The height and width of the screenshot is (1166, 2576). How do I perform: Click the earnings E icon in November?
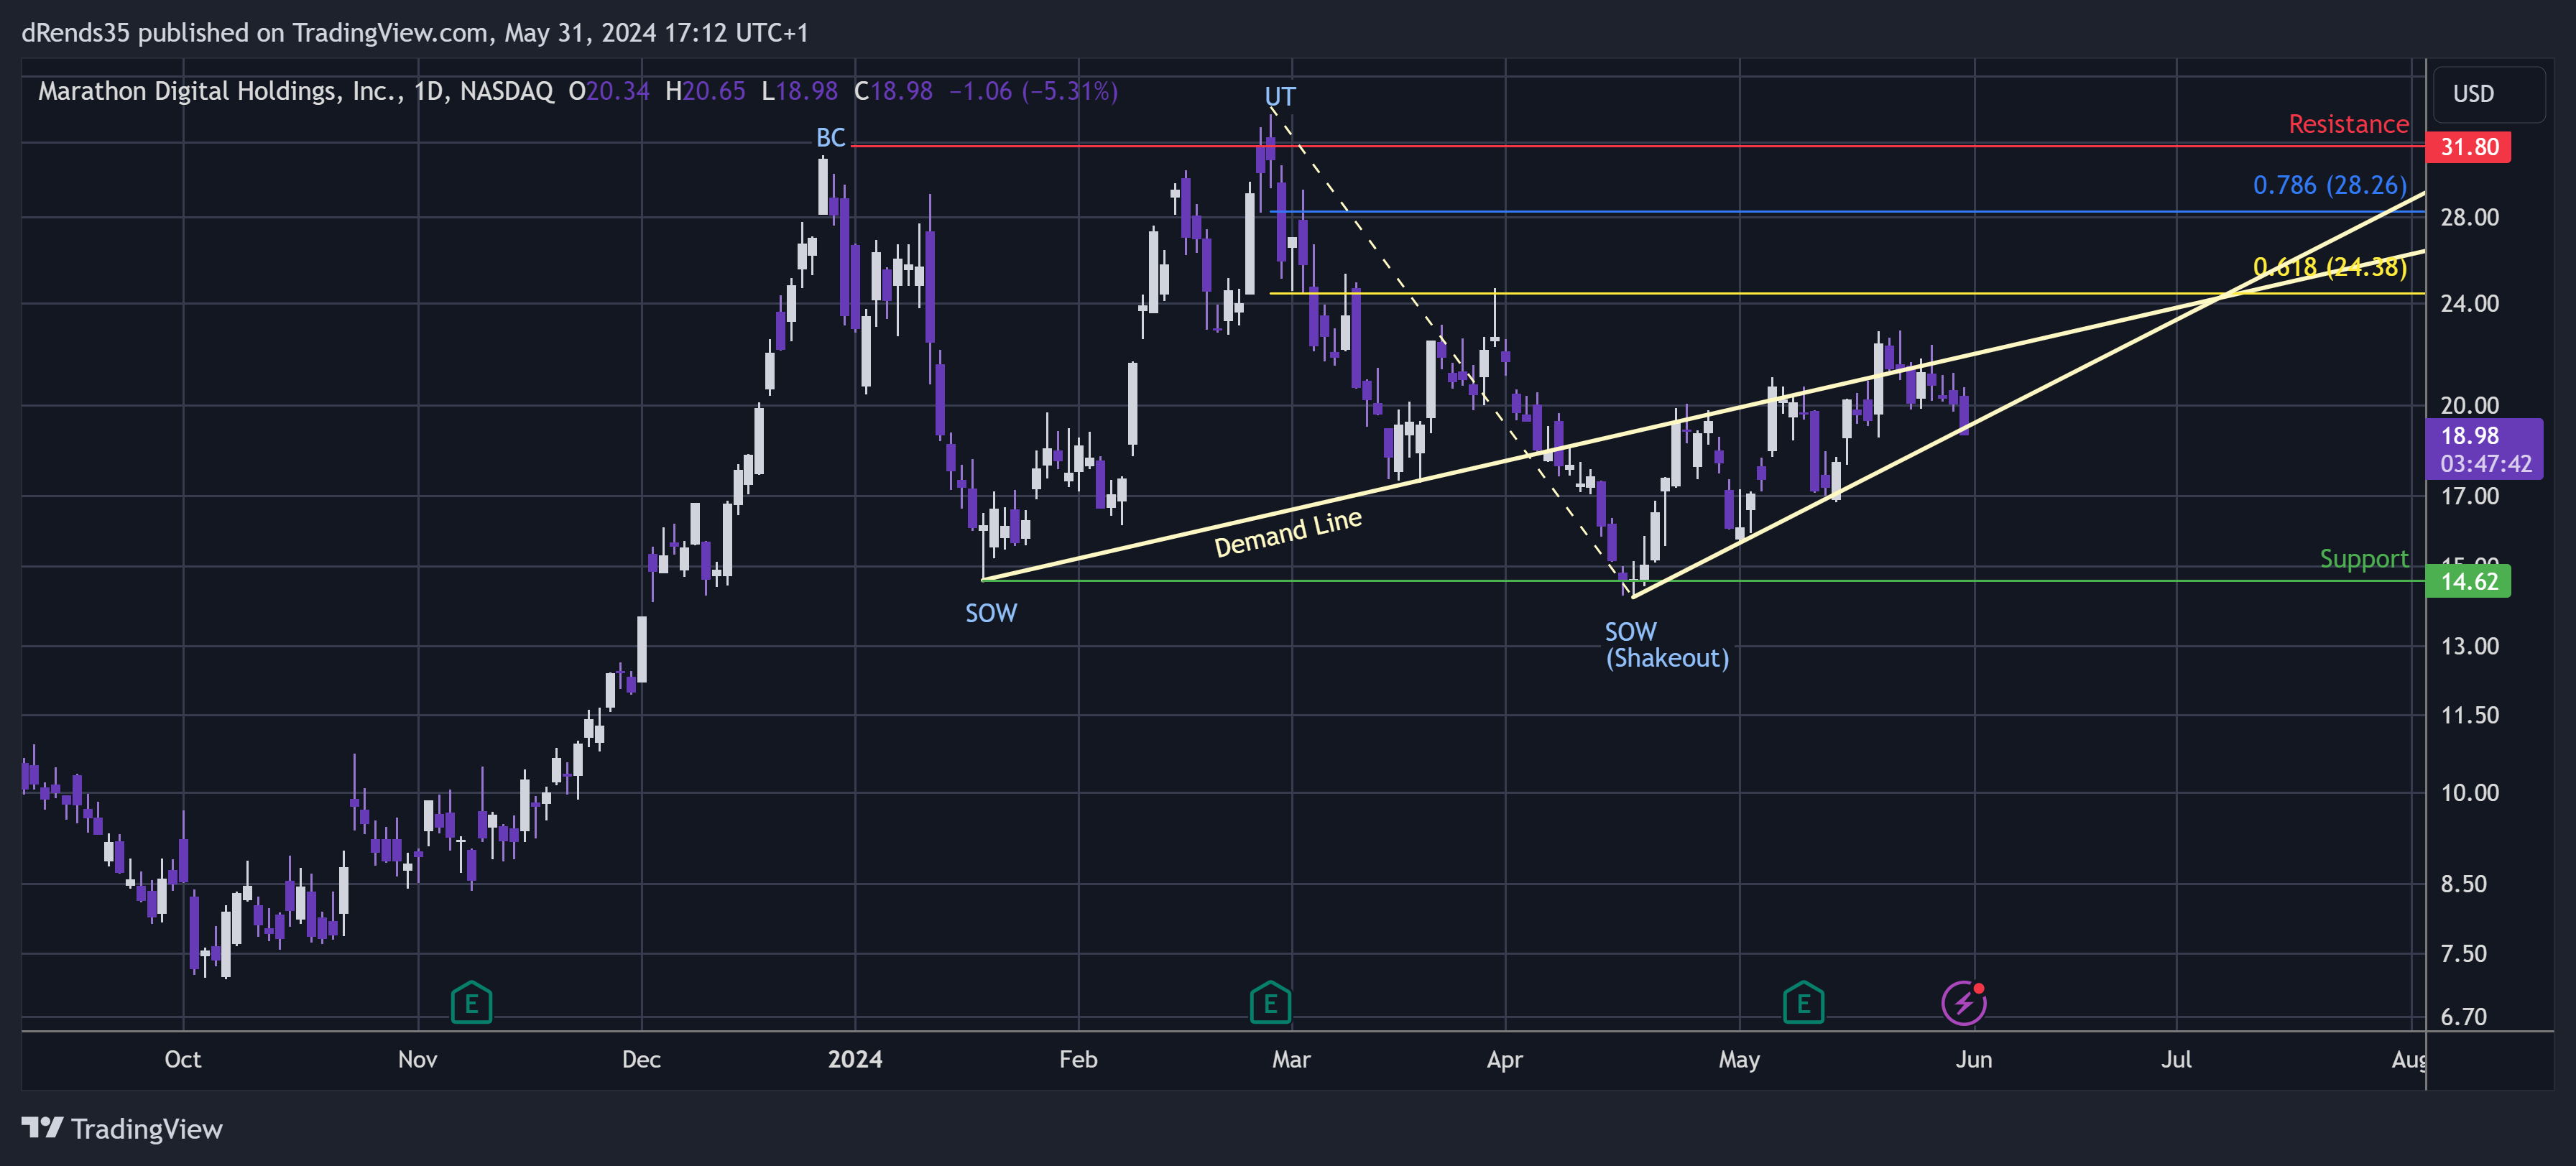[x=471, y=1002]
